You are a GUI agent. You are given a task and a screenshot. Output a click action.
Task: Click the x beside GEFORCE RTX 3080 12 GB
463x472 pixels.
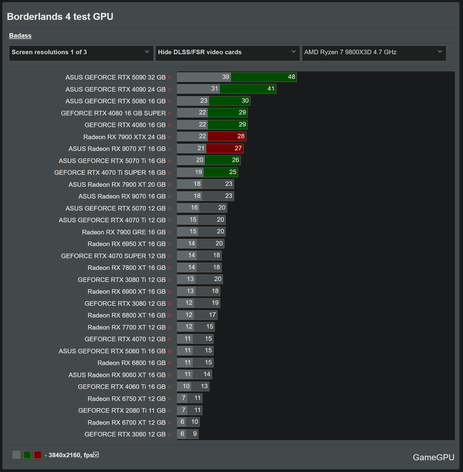(170, 304)
